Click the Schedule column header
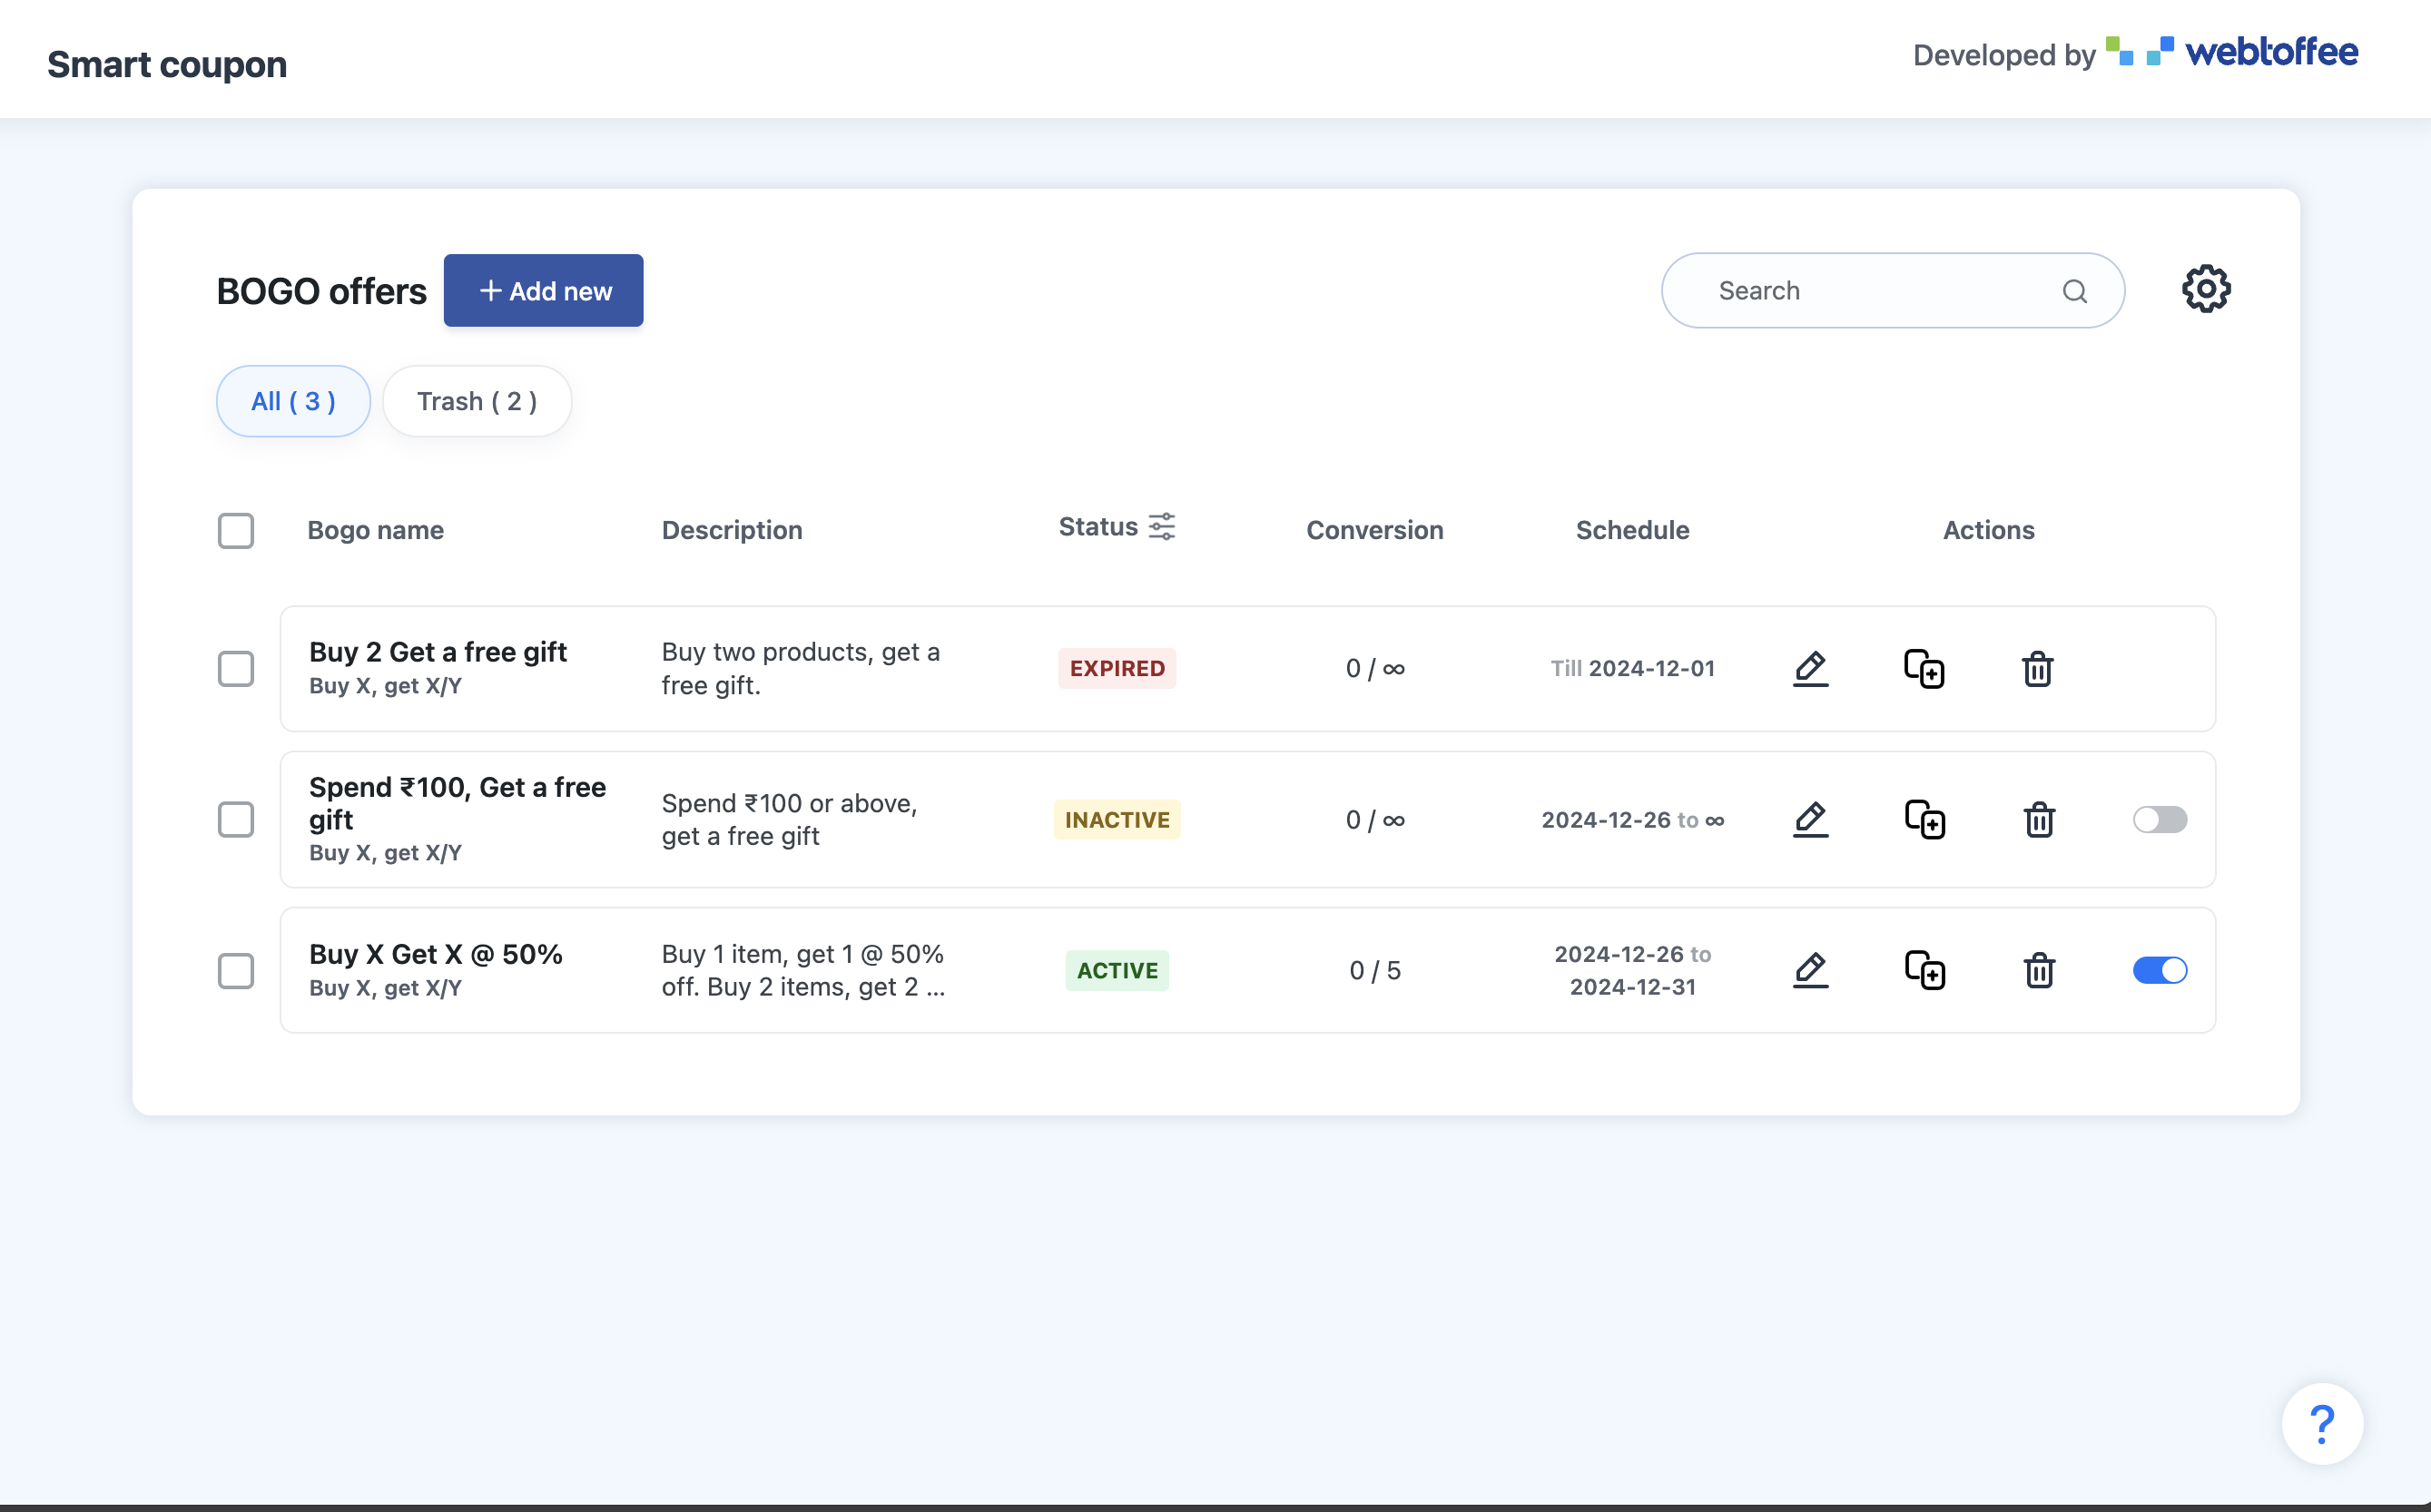Image resolution: width=2431 pixels, height=1512 pixels. (1632, 530)
